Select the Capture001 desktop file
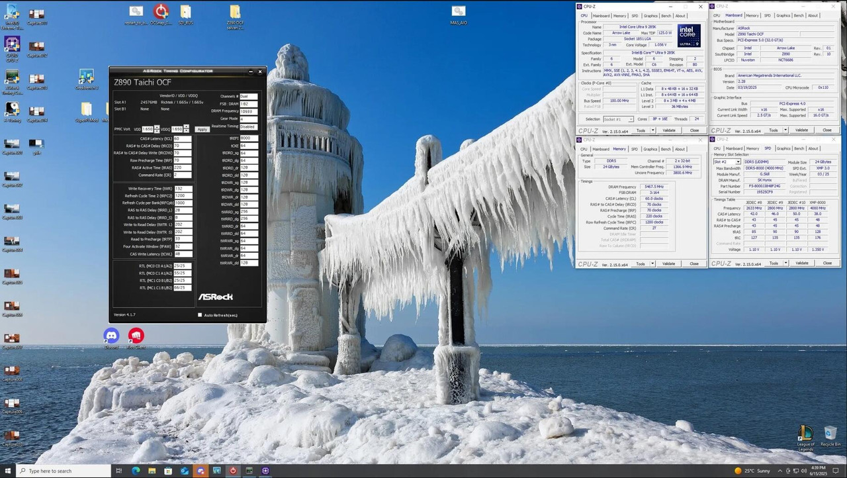 [12, 146]
